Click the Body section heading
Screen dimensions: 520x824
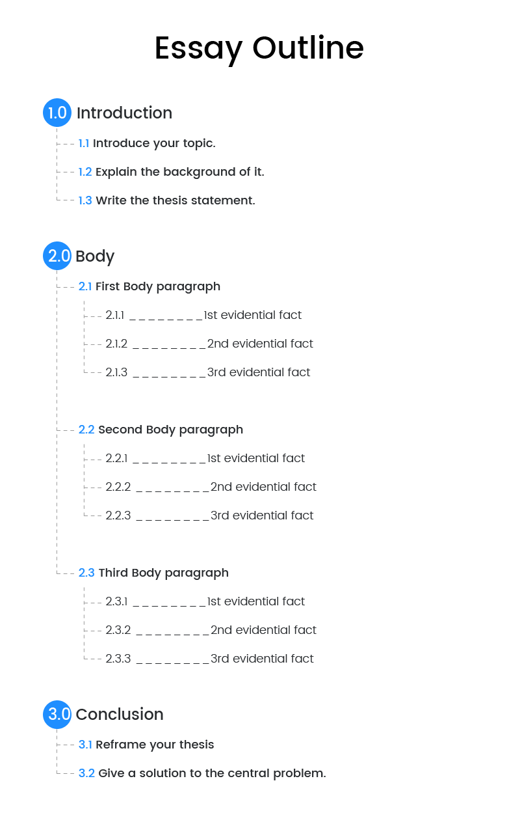pos(95,256)
